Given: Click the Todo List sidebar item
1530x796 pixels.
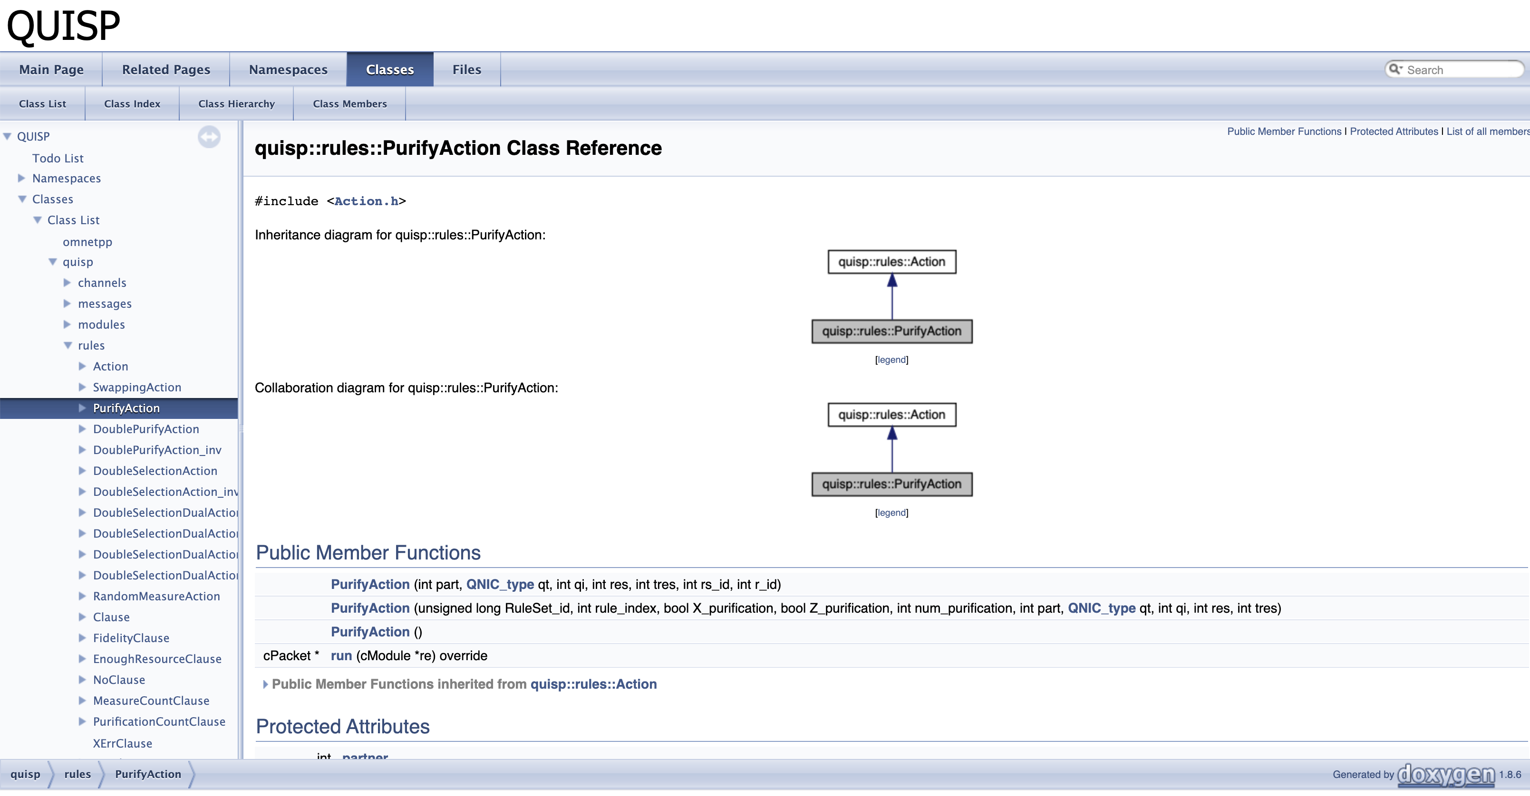Looking at the screenshot, I should click(58, 158).
